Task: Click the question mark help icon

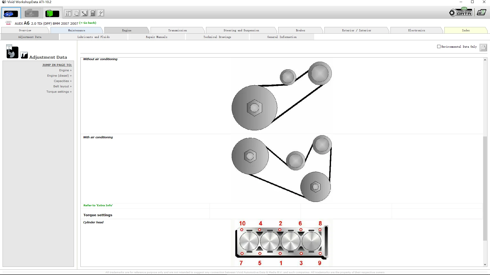Action: pos(101,13)
